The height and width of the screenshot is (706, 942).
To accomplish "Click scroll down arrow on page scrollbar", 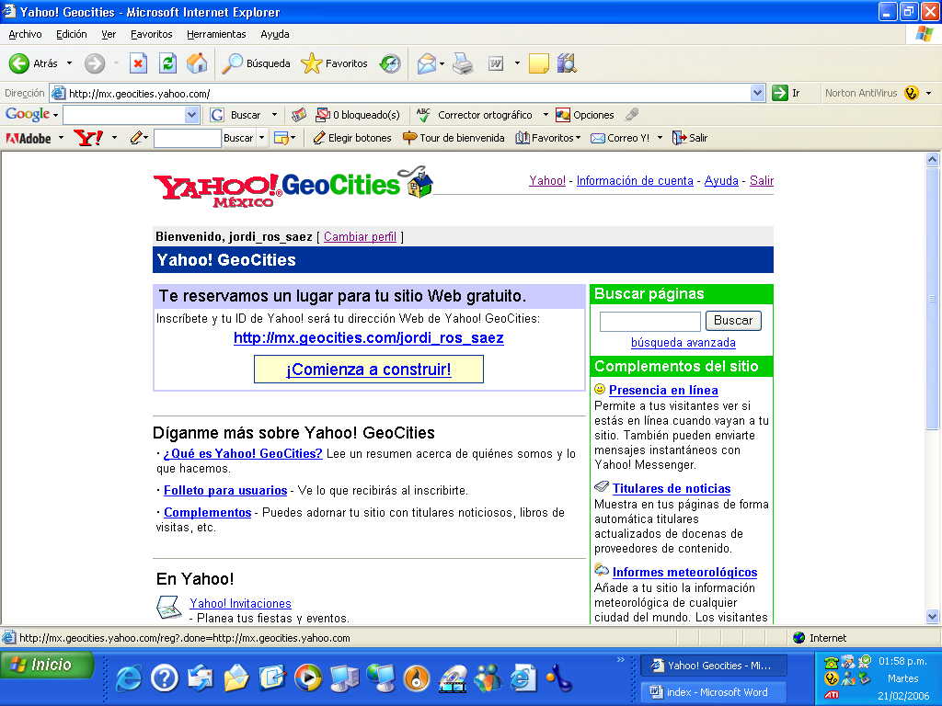I will click(x=932, y=617).
